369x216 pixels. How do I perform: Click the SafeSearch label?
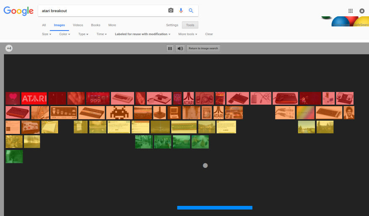pos(361,25)
